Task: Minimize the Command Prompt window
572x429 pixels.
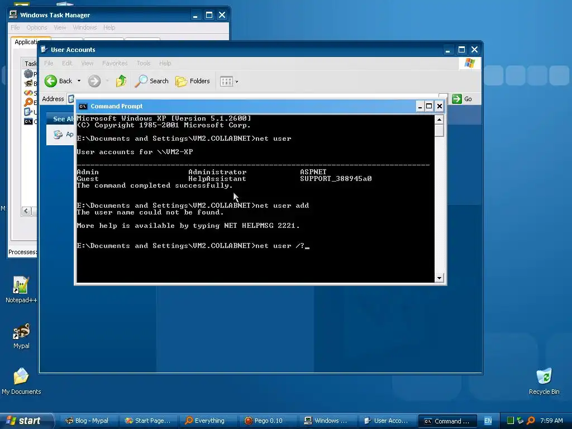Action: (420, 106)
